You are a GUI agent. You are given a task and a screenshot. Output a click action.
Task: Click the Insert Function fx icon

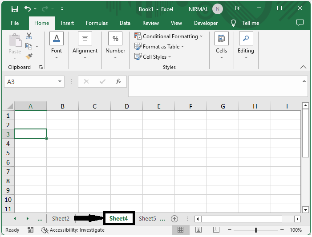pyautogui.click(x=118, y=81)
